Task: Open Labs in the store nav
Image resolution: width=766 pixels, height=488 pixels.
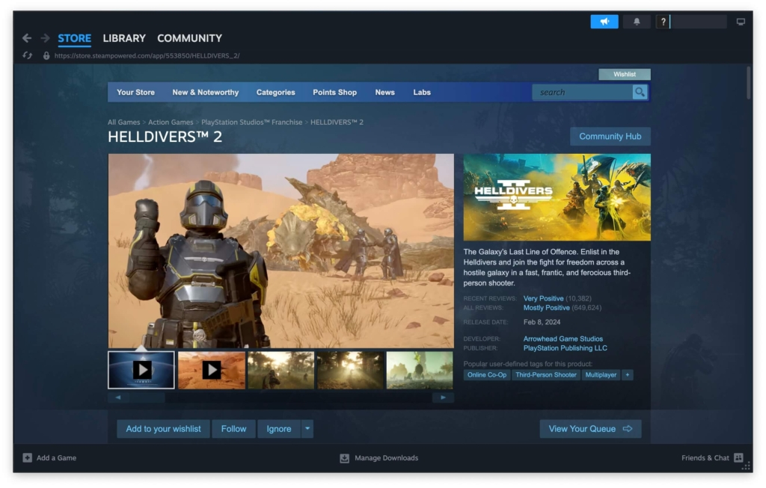Action: [422, 92]
